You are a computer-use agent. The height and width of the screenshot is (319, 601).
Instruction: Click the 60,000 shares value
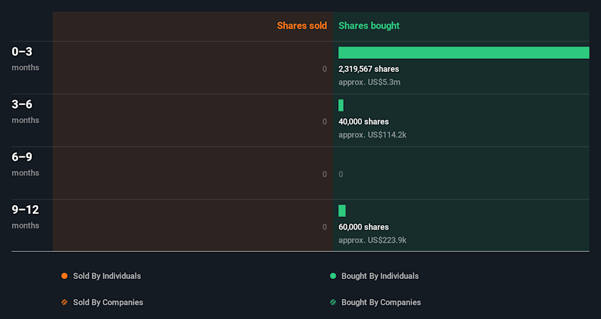364,227
